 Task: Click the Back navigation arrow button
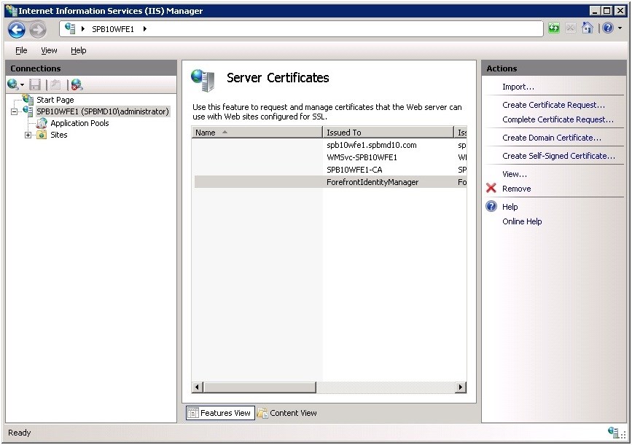(x=17, y=29)
